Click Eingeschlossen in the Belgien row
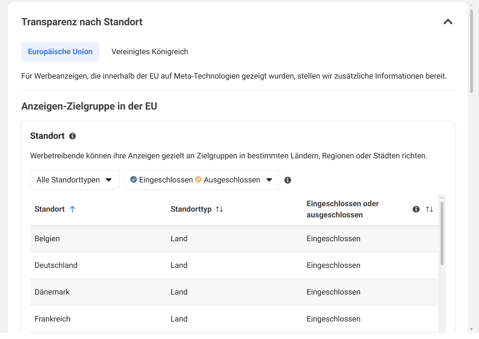The height and width of the screenshot is (339, 479). click(333, 239)
